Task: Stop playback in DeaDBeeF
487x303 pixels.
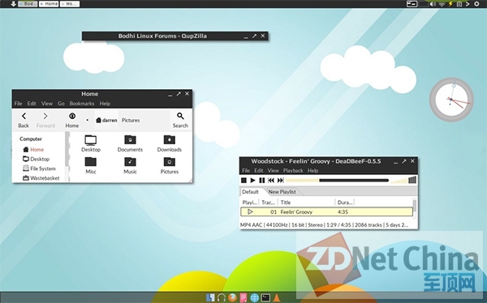Action: pyautogui.click(x=243, y=180)
